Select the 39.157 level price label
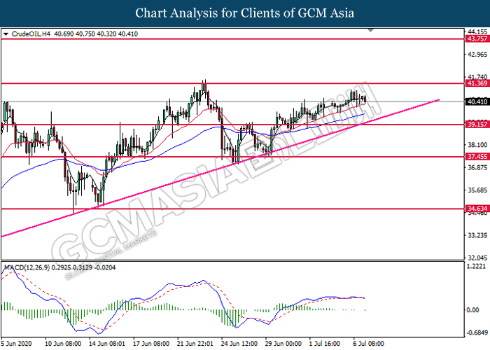 [477, 125]
